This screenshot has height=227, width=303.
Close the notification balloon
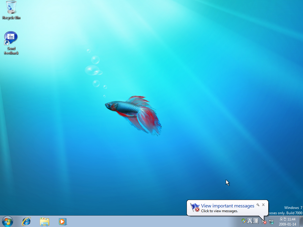pos(263,205)
